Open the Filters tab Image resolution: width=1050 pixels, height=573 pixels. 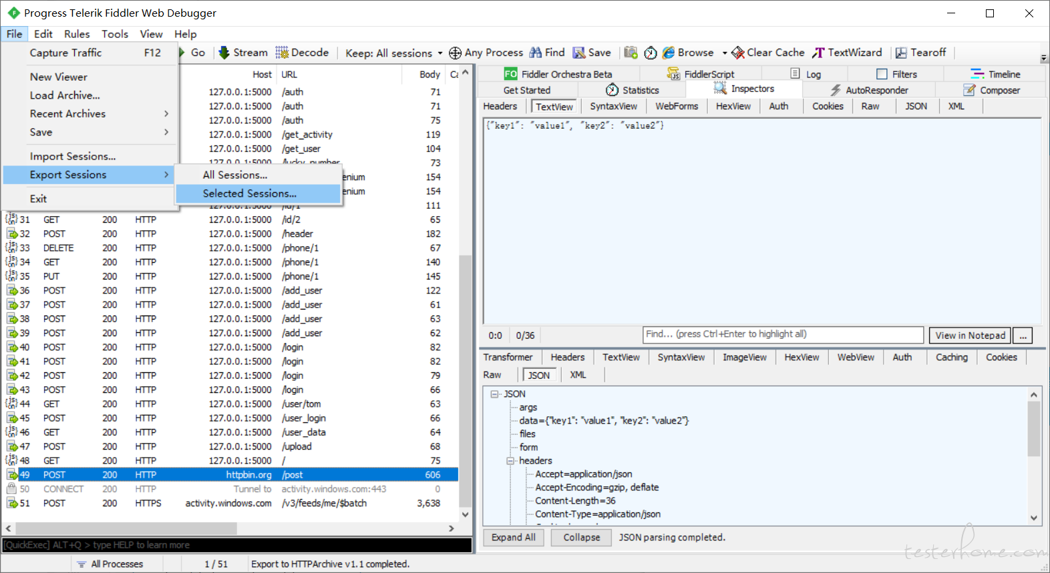896,74
